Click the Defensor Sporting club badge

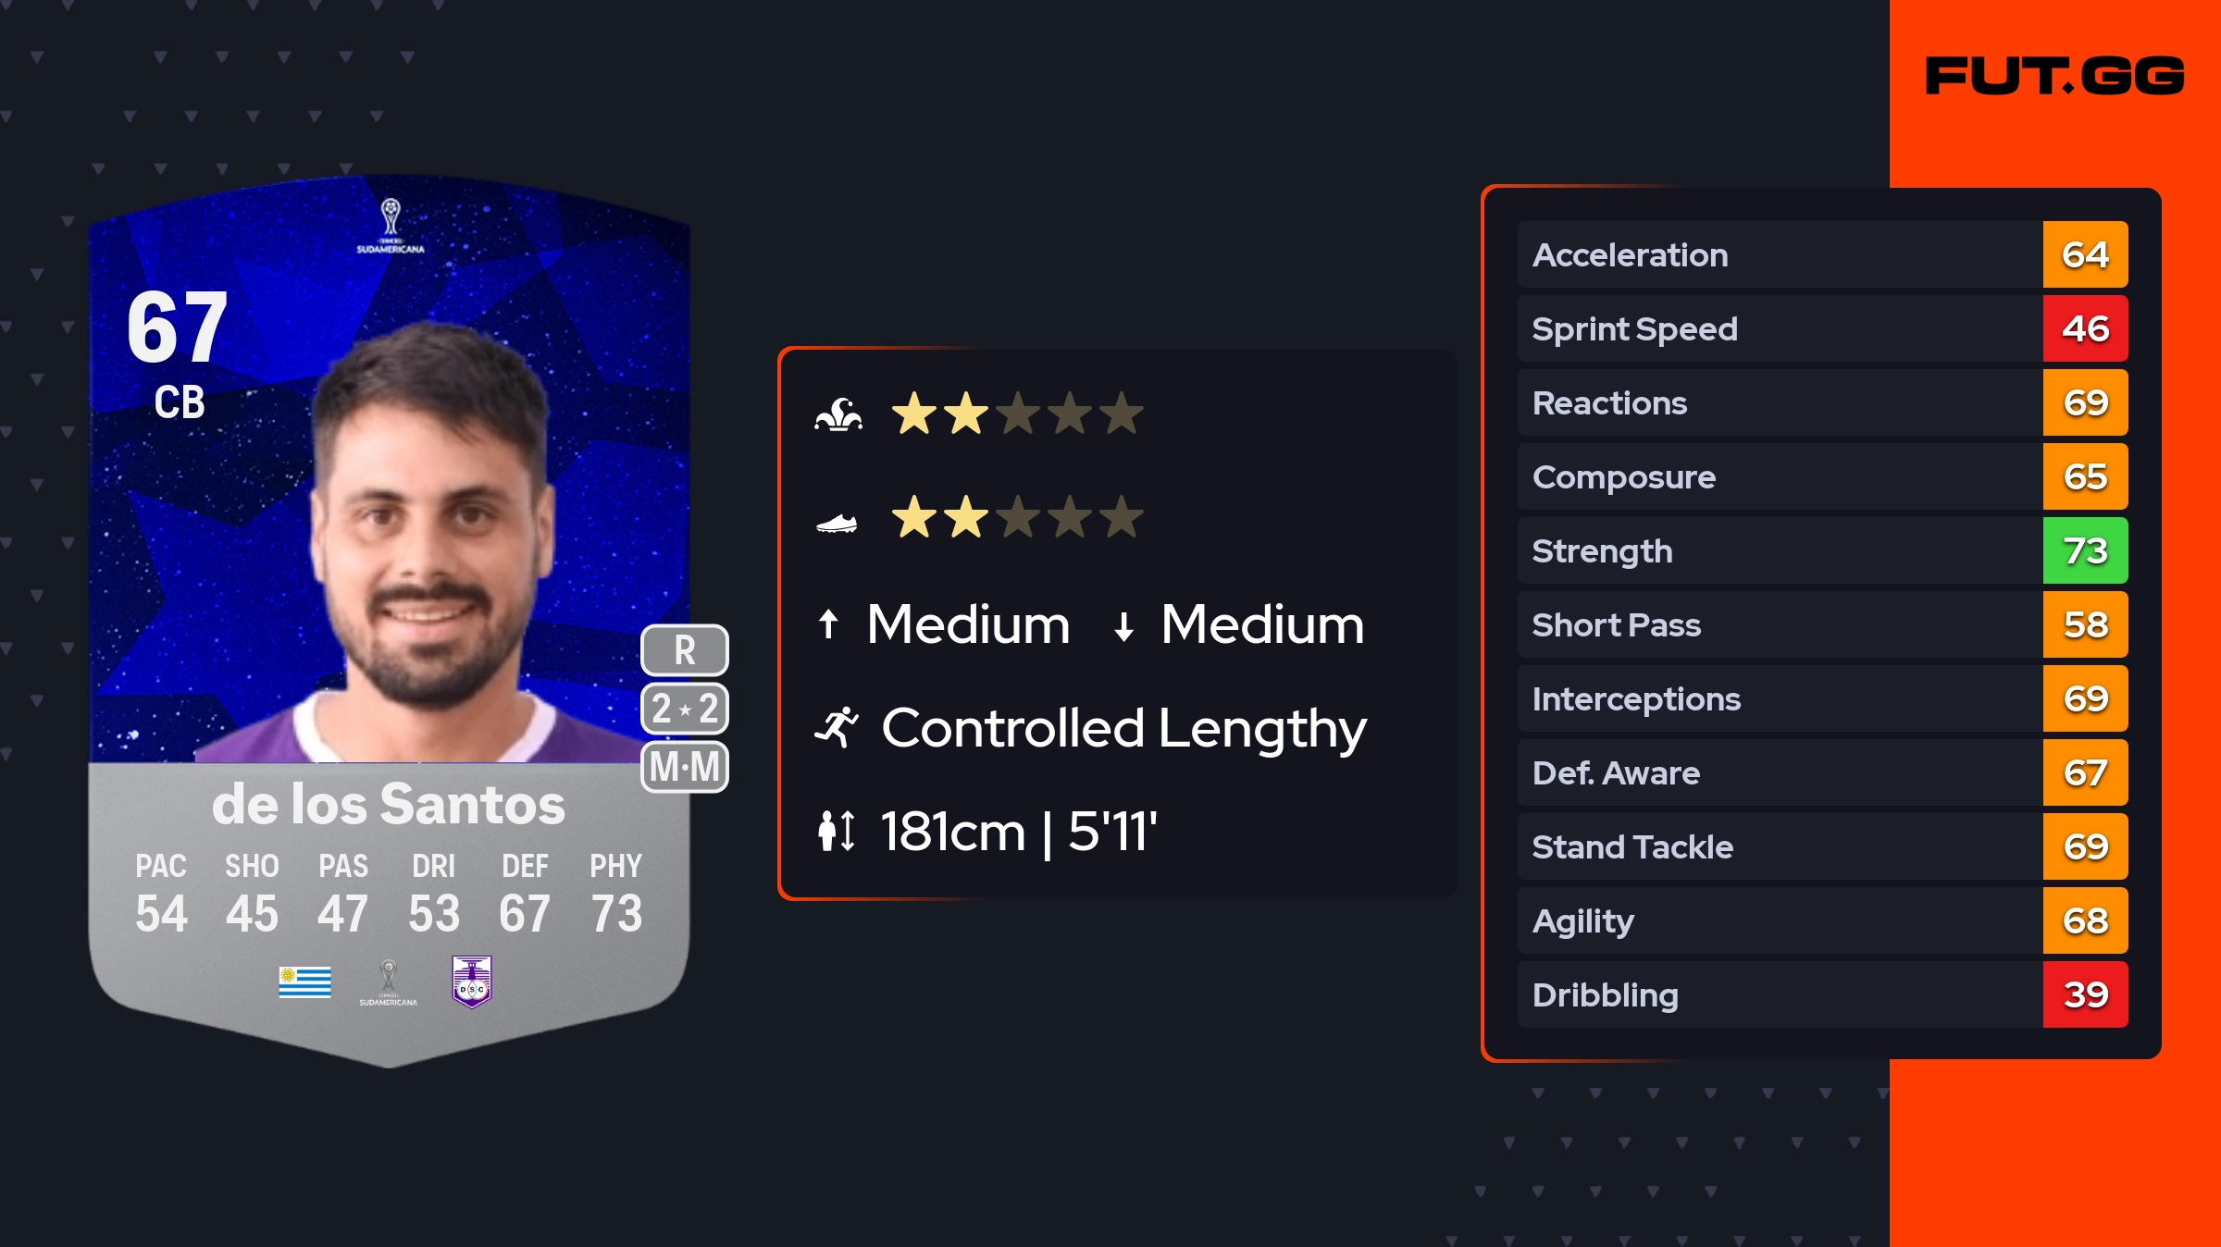pos(471,982)
